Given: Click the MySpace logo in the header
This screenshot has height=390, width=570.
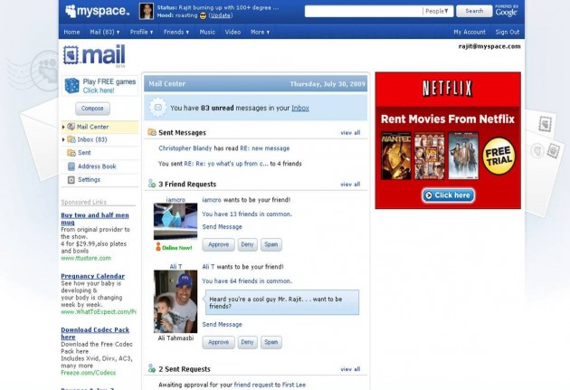Looking at the screenshot, I should pos(97,11).
